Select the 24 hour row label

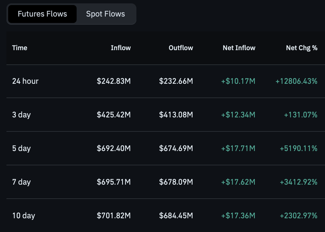click(x=25, y=81)
